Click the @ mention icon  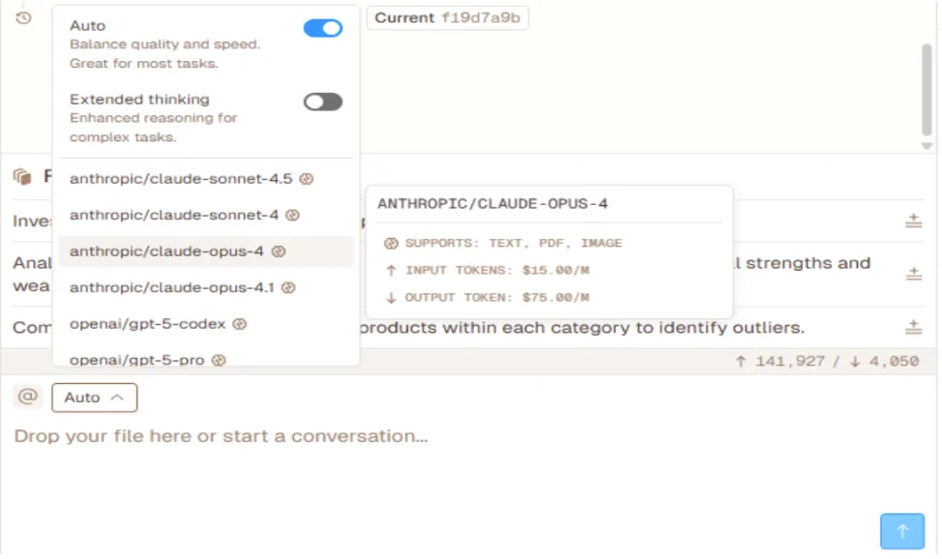pos(28,397)
